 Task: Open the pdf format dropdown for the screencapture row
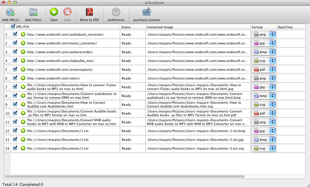coord(263,69)
